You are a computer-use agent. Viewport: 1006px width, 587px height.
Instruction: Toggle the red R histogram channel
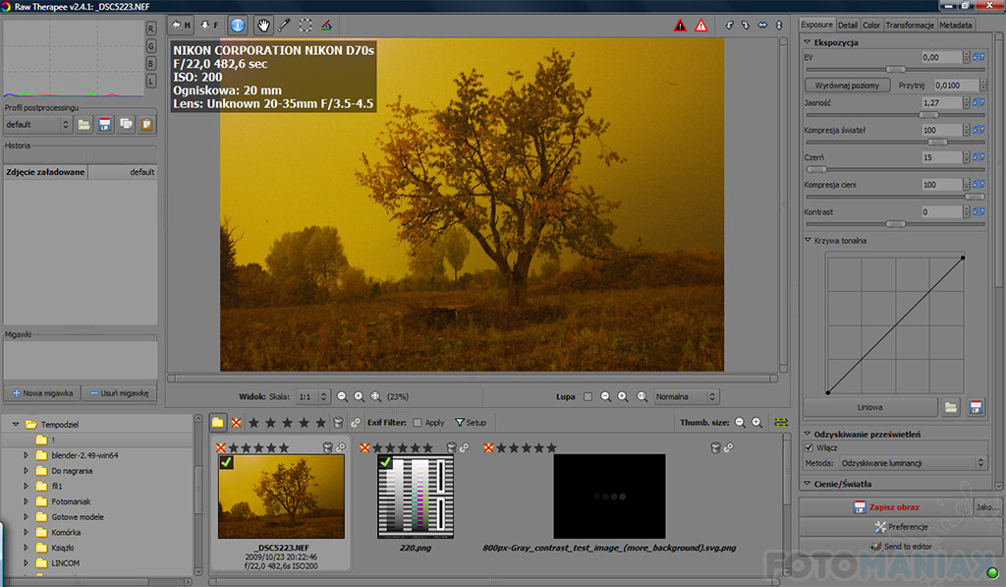point(151,28)
